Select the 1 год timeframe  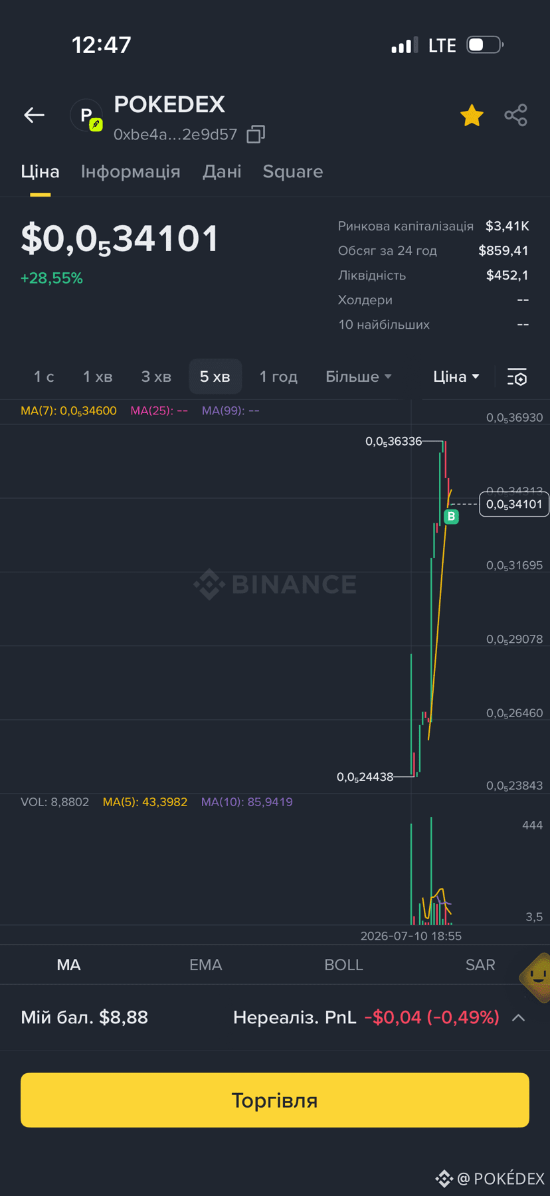[278, 377]
